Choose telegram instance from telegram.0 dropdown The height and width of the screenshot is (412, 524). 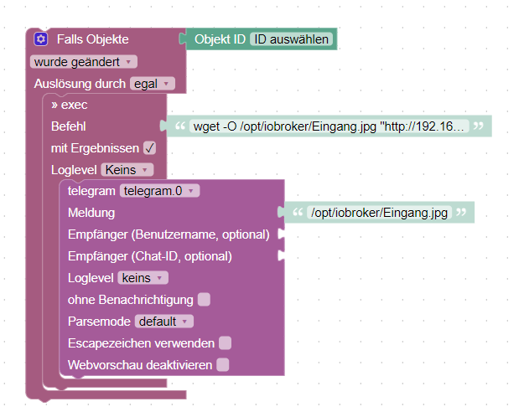pyautogui.click(x=159, y=191)
